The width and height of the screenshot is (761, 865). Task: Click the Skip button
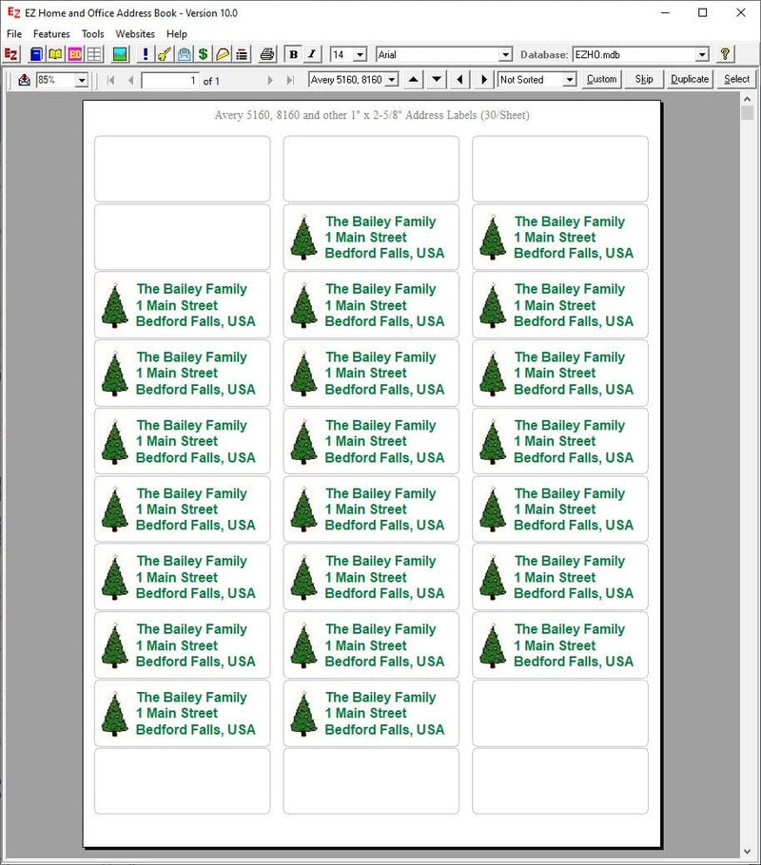point(644,80)
